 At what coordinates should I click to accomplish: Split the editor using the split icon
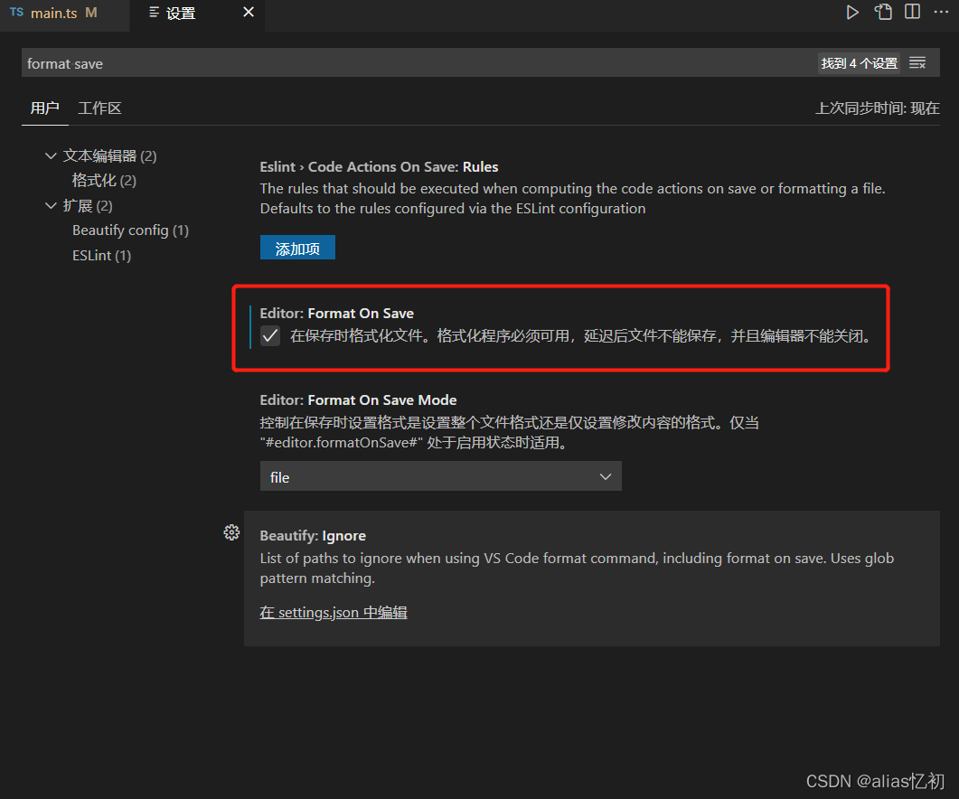coord(912,12)
